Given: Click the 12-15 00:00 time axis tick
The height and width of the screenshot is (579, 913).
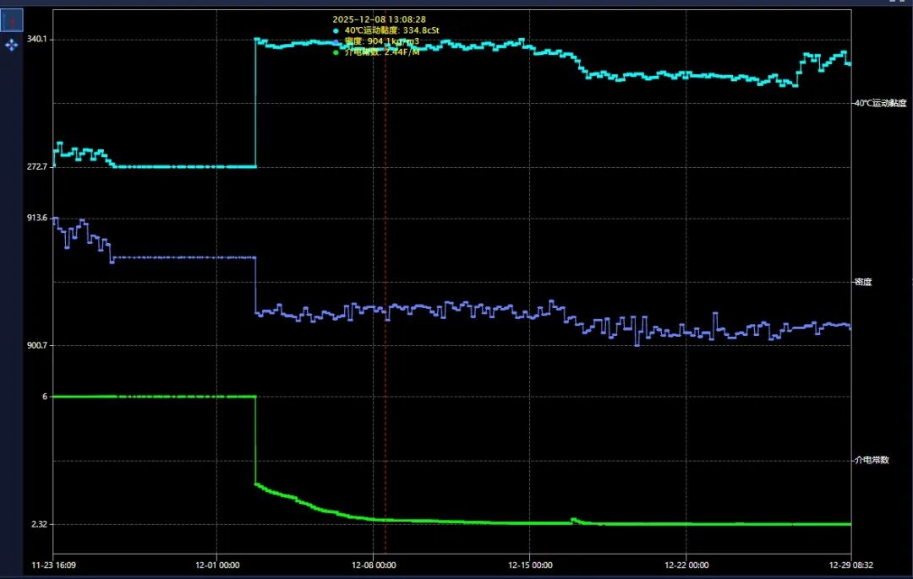Looking at the screenshot, I should 530,565.
